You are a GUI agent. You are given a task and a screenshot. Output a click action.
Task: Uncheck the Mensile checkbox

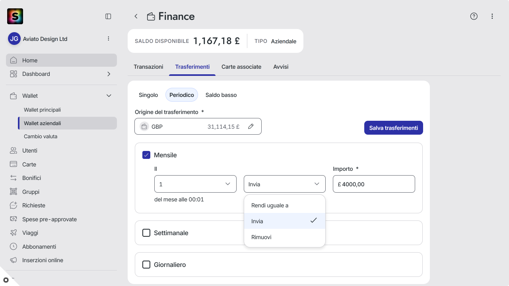click(146, 155)
